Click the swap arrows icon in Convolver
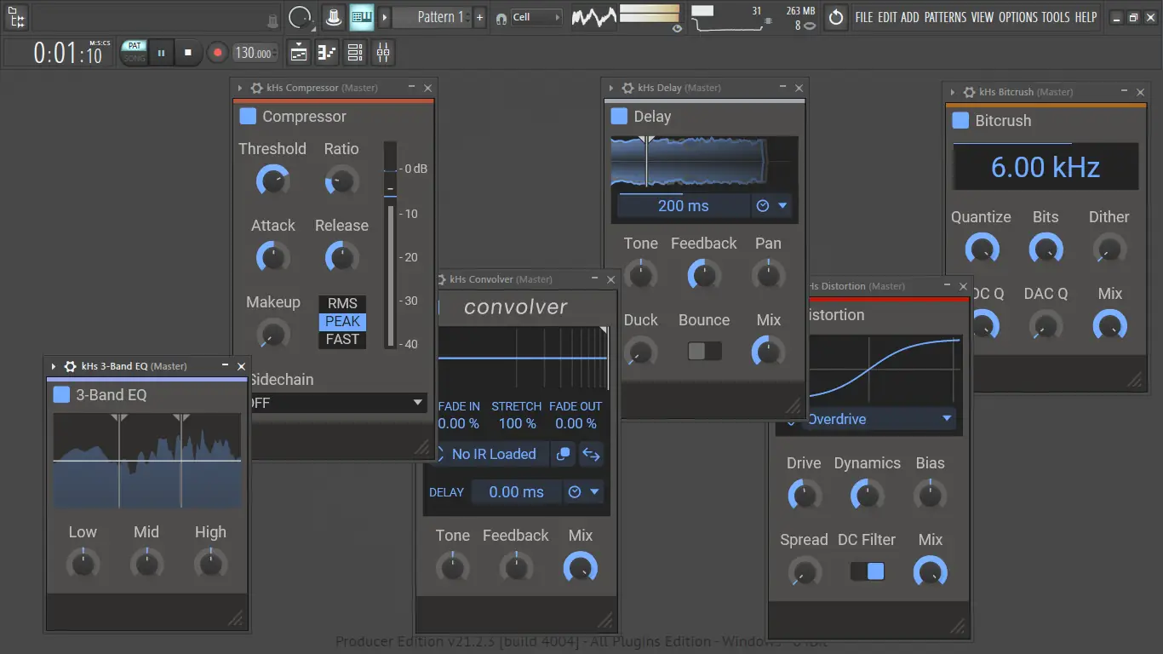Viewport: 1163px width, 654px height. (591, 454)
